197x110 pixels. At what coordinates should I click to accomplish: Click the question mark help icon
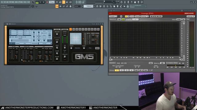131,2
